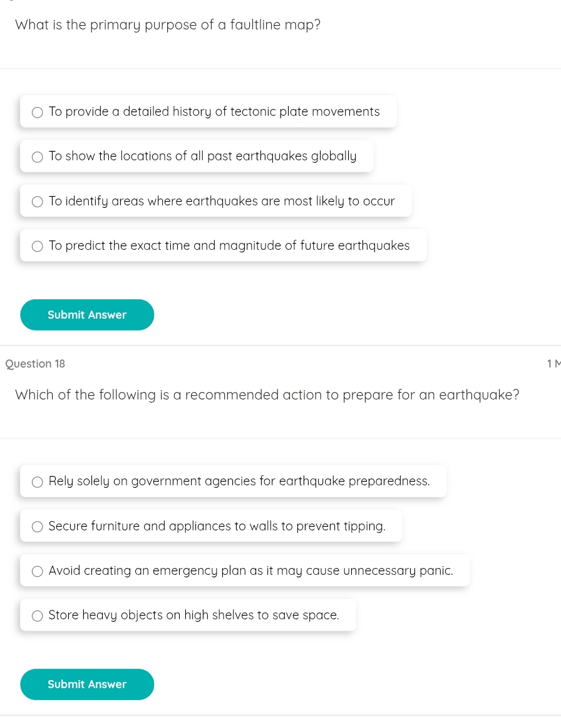Viewport: 561px width, 717px height.
Task: Click the earthquake preparation question text
Action: [267, 395]
